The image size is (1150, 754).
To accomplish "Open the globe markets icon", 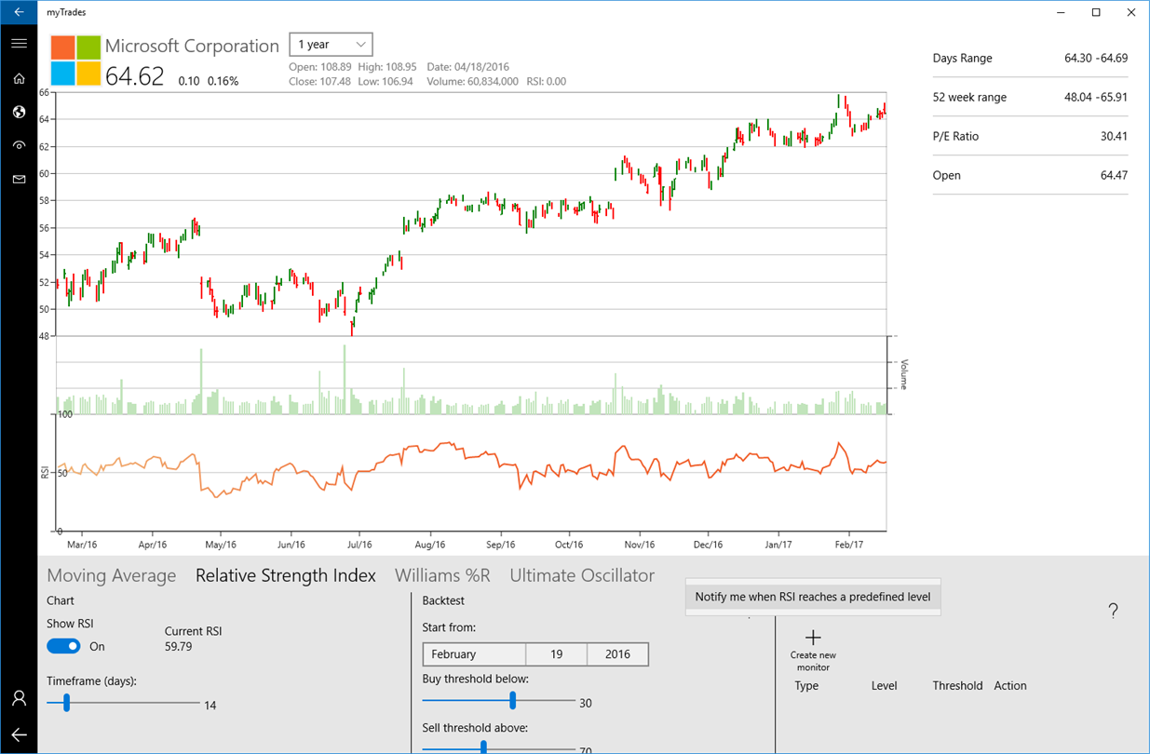I will (19, 112).
